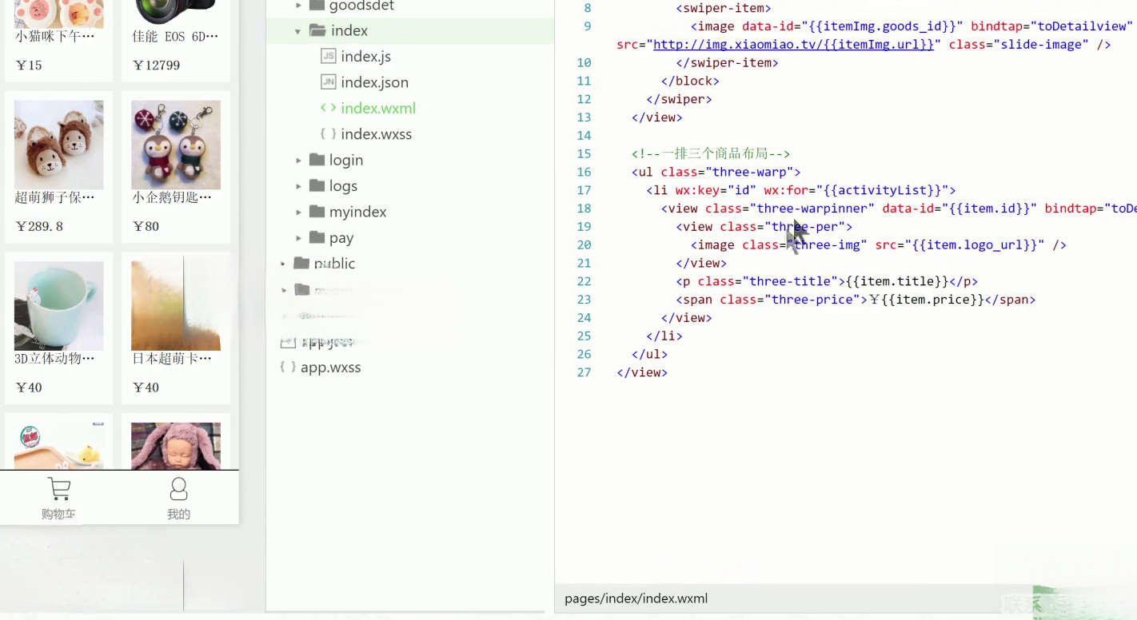Screen dimensions: 1137x620
Task: Select the goodsdet folder
Action: (361, 6)
